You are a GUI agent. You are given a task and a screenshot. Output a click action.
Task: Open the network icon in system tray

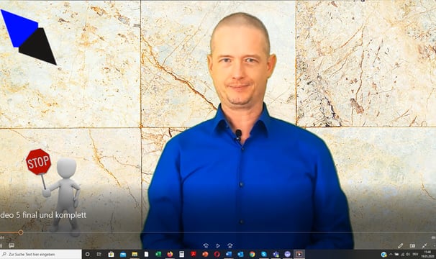point(403,254)
